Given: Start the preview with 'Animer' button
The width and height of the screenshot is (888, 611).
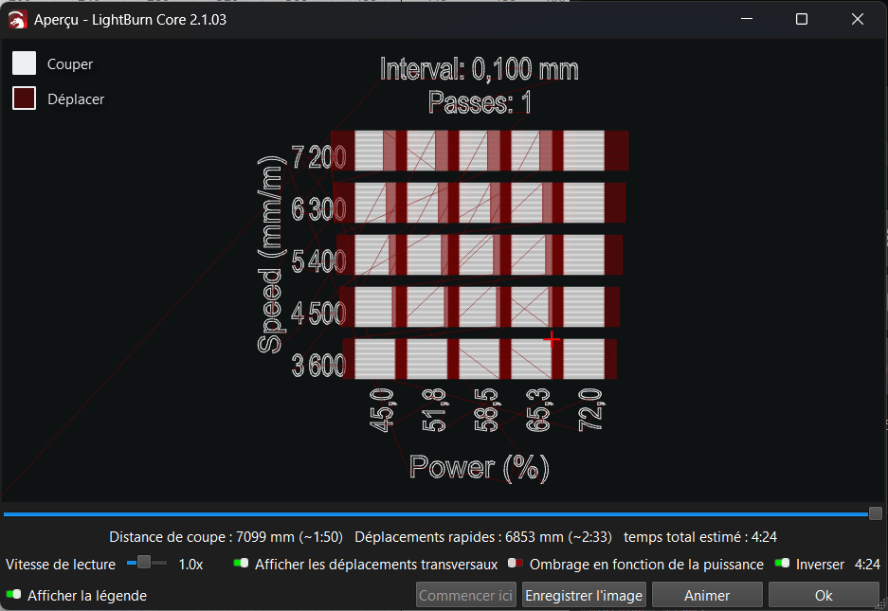Looking at the screenshot, I should (707, 596).
